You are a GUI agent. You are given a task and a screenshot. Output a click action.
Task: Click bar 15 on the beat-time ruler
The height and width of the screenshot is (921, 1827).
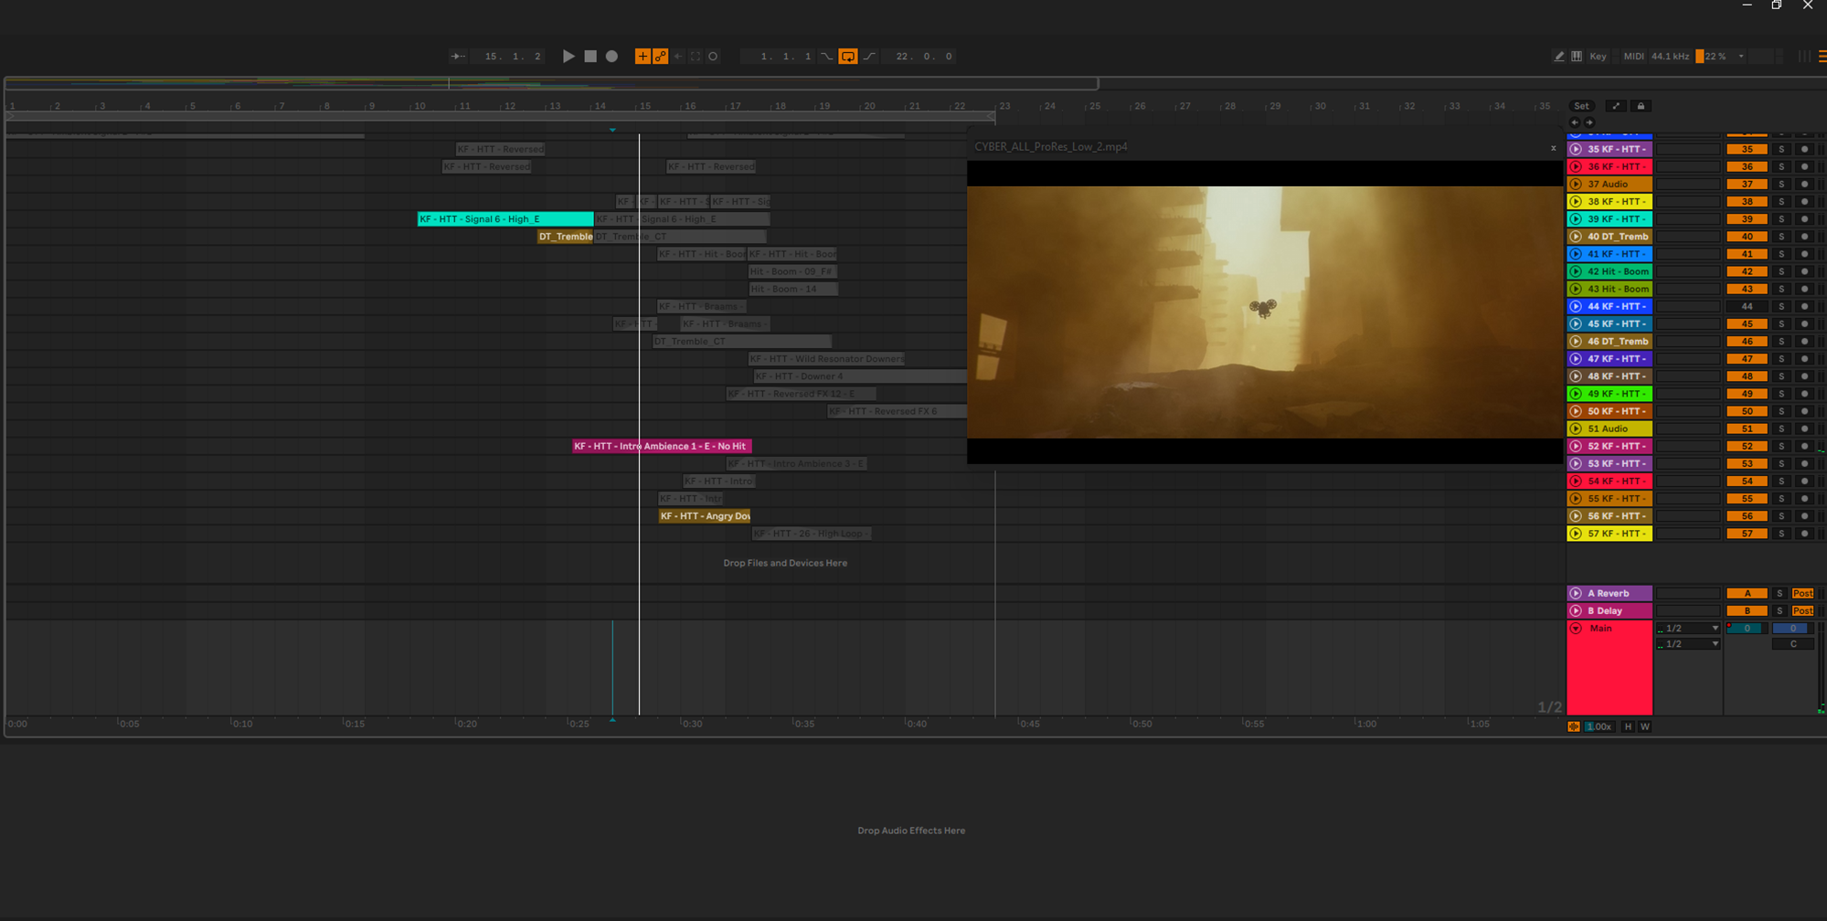coord(645,106)
